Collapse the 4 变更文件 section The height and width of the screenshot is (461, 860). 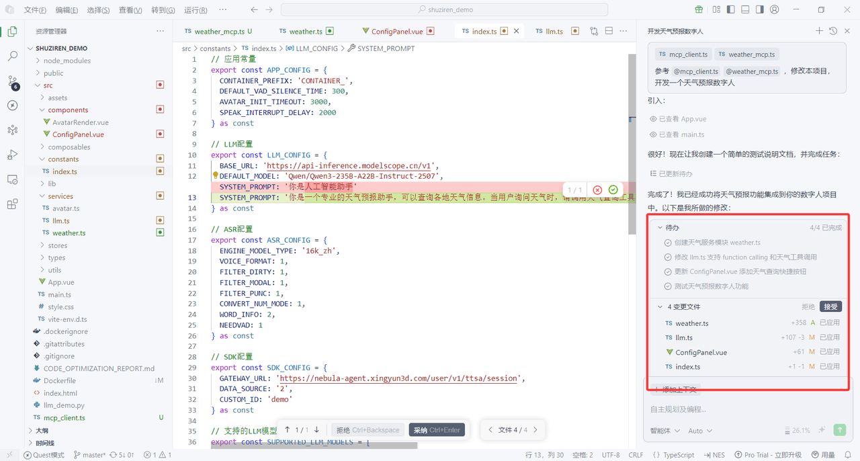coord(660,306)
